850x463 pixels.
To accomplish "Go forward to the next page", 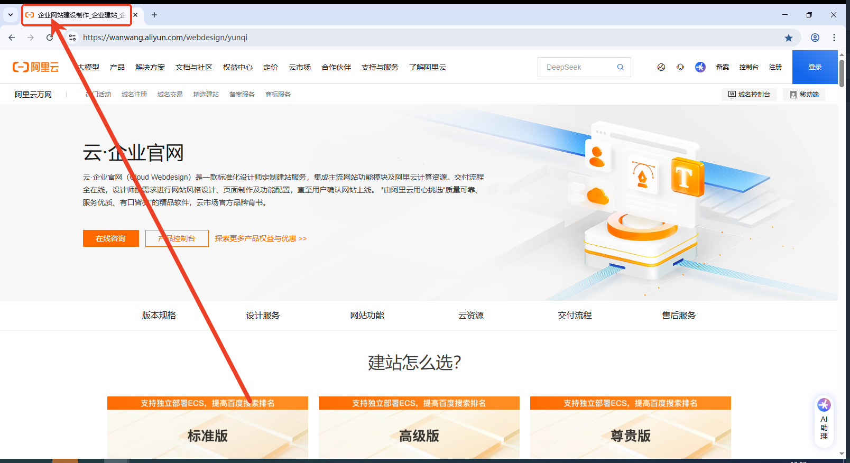I will pos(31,38).
